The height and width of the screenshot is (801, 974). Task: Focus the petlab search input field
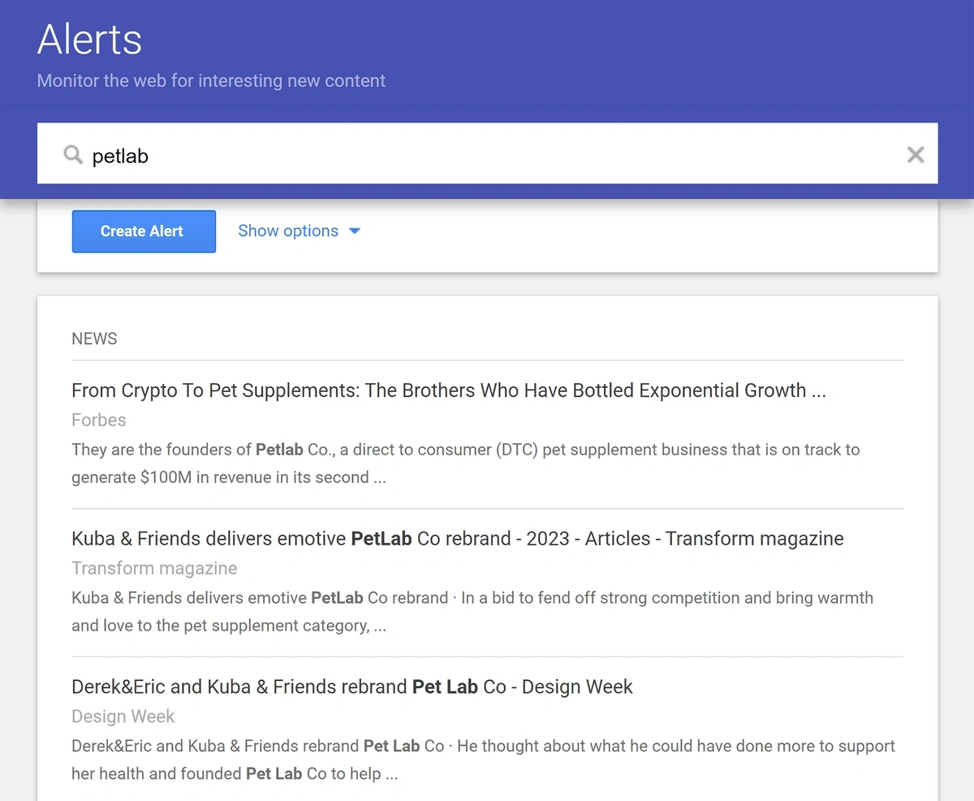pos(487,153)
